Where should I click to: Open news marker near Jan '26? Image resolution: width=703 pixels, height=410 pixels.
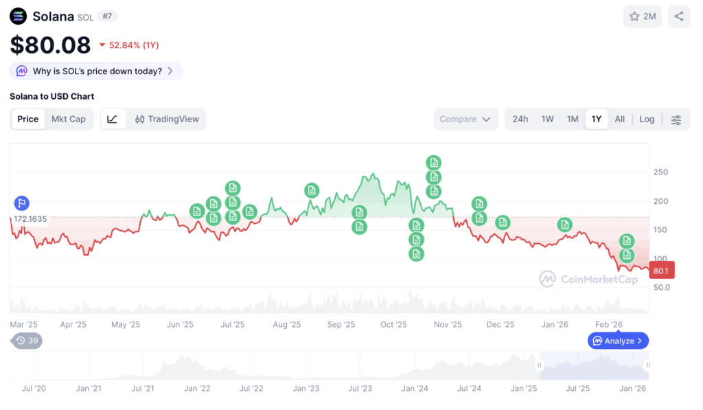pos(564,225)
